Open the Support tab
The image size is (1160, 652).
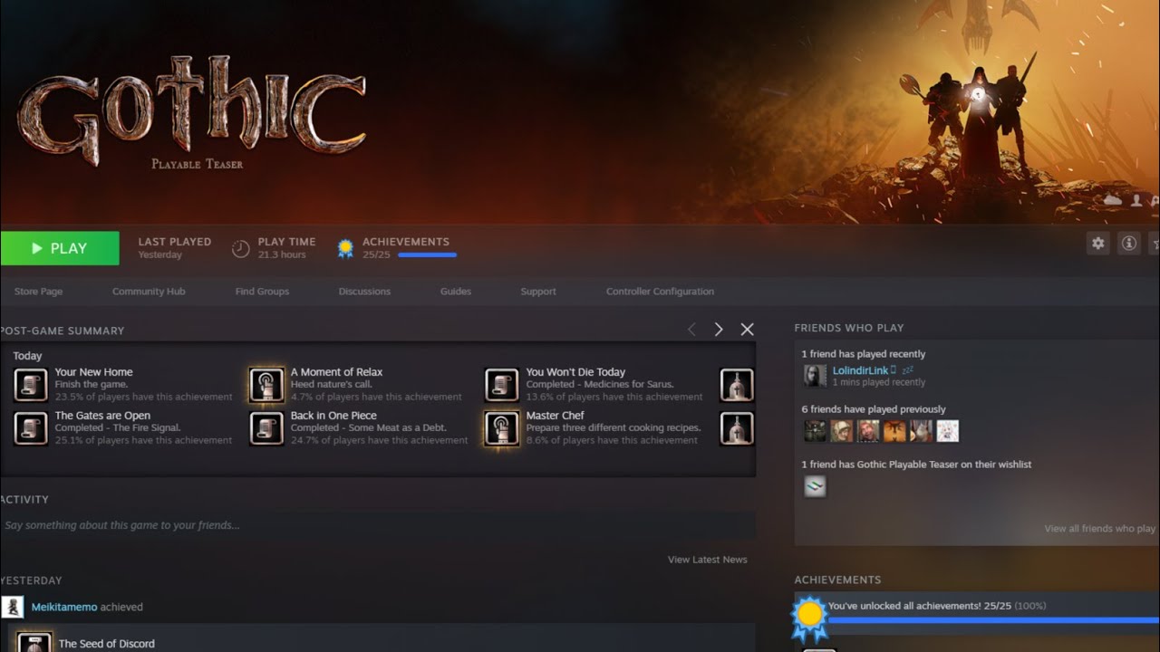tap(538, 292)
